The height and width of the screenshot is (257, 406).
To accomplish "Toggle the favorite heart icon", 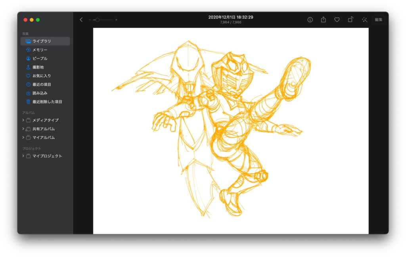I will [x=337, y=20].
